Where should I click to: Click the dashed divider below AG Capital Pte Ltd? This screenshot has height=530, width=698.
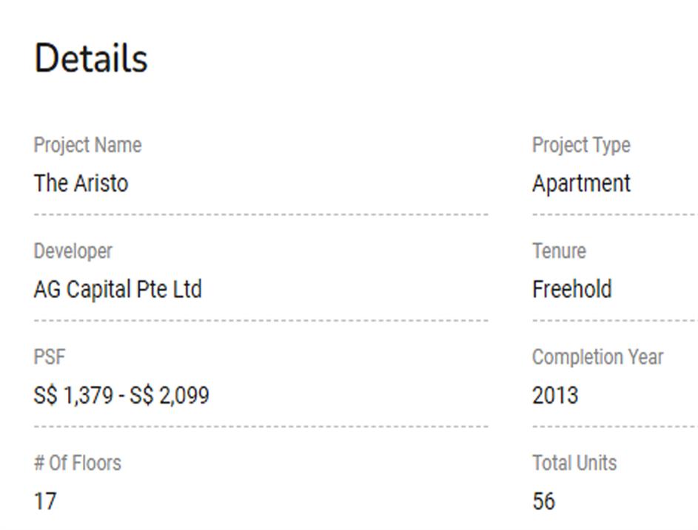click(x=261, y=321)
